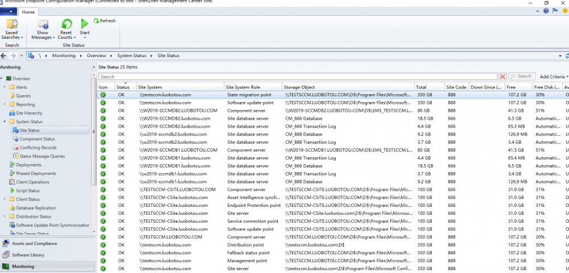The image size is (569, 273).
Task: Click the navigation Forward arrow
Action: tap(13, 56)
